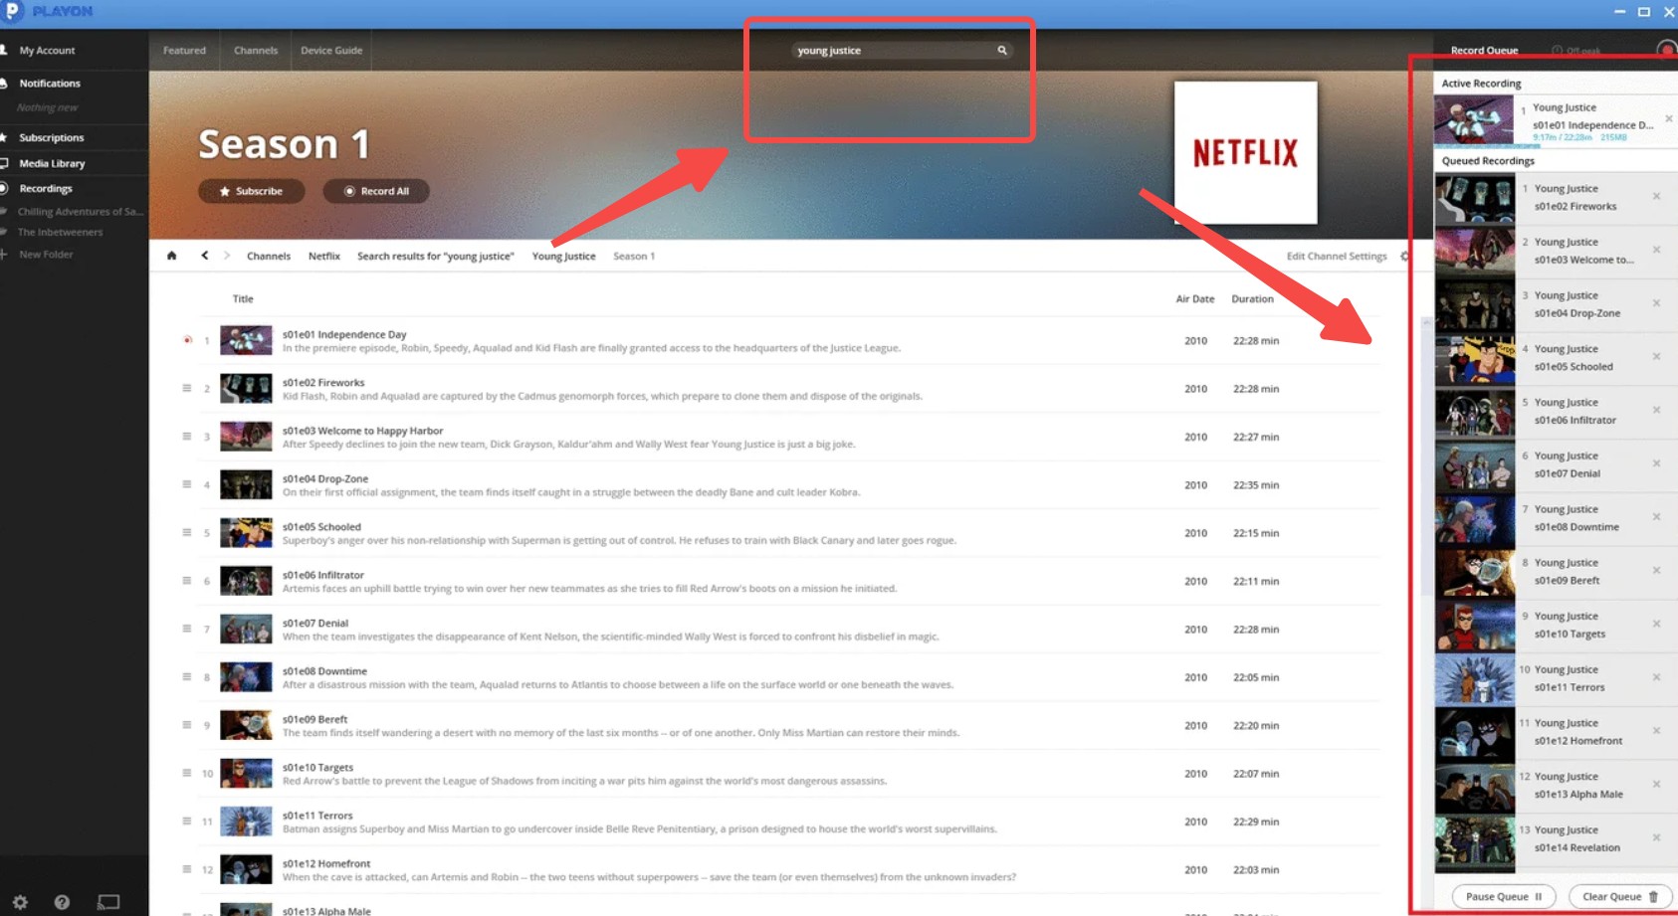Click the home icon in breadcrumb
The height and width of the screenshot is (916, 1678).
[x=172, y=256]
